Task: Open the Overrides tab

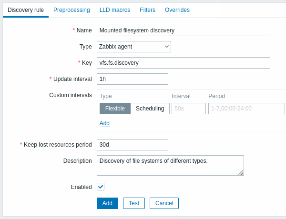Action: pyautogui.click(x=177, y=10)
